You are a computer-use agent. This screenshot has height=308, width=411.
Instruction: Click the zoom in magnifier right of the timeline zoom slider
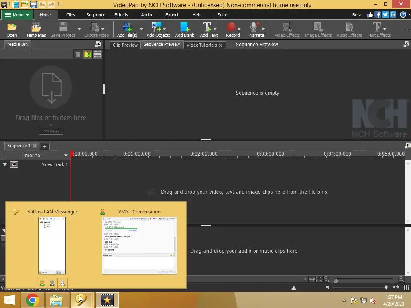tap(401, 279)
